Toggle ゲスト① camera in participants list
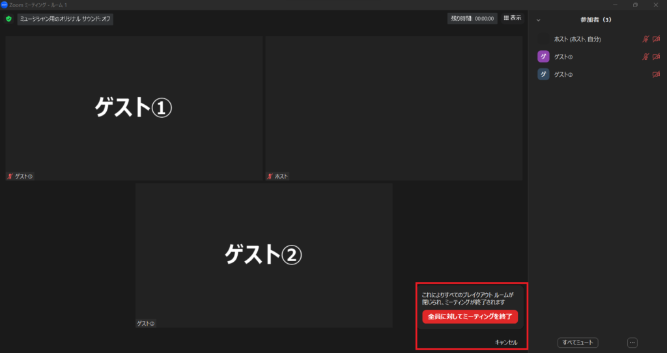667x353 pixels. click(656, 57)
